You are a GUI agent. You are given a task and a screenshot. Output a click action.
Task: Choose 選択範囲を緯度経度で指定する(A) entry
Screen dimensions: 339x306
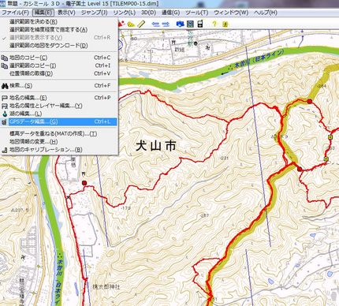tap(59, 30)
